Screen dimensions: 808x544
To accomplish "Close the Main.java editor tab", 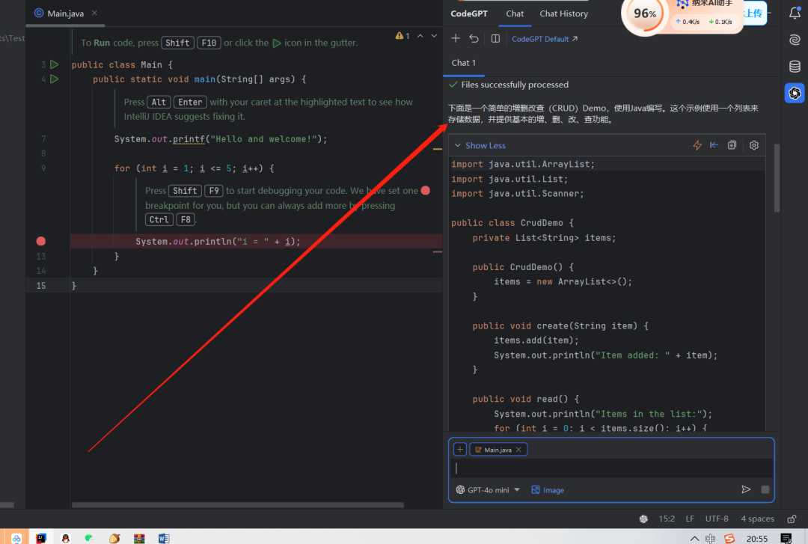I will pyautogui.click(x=94, y=13).
